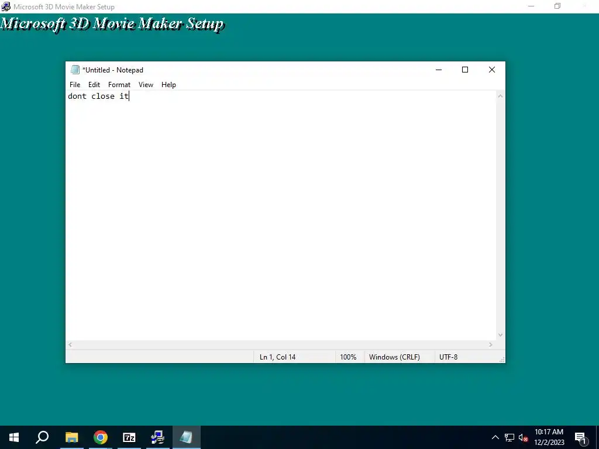Click the 'dont close it' text line
599x449 pixels.
tap(98, 96)
